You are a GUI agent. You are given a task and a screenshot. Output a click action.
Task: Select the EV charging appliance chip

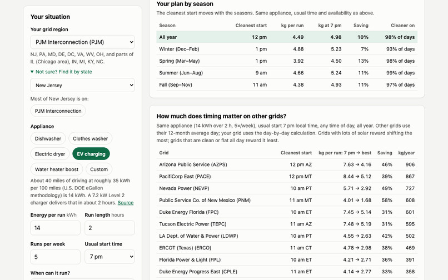click(x=91, y=154)
